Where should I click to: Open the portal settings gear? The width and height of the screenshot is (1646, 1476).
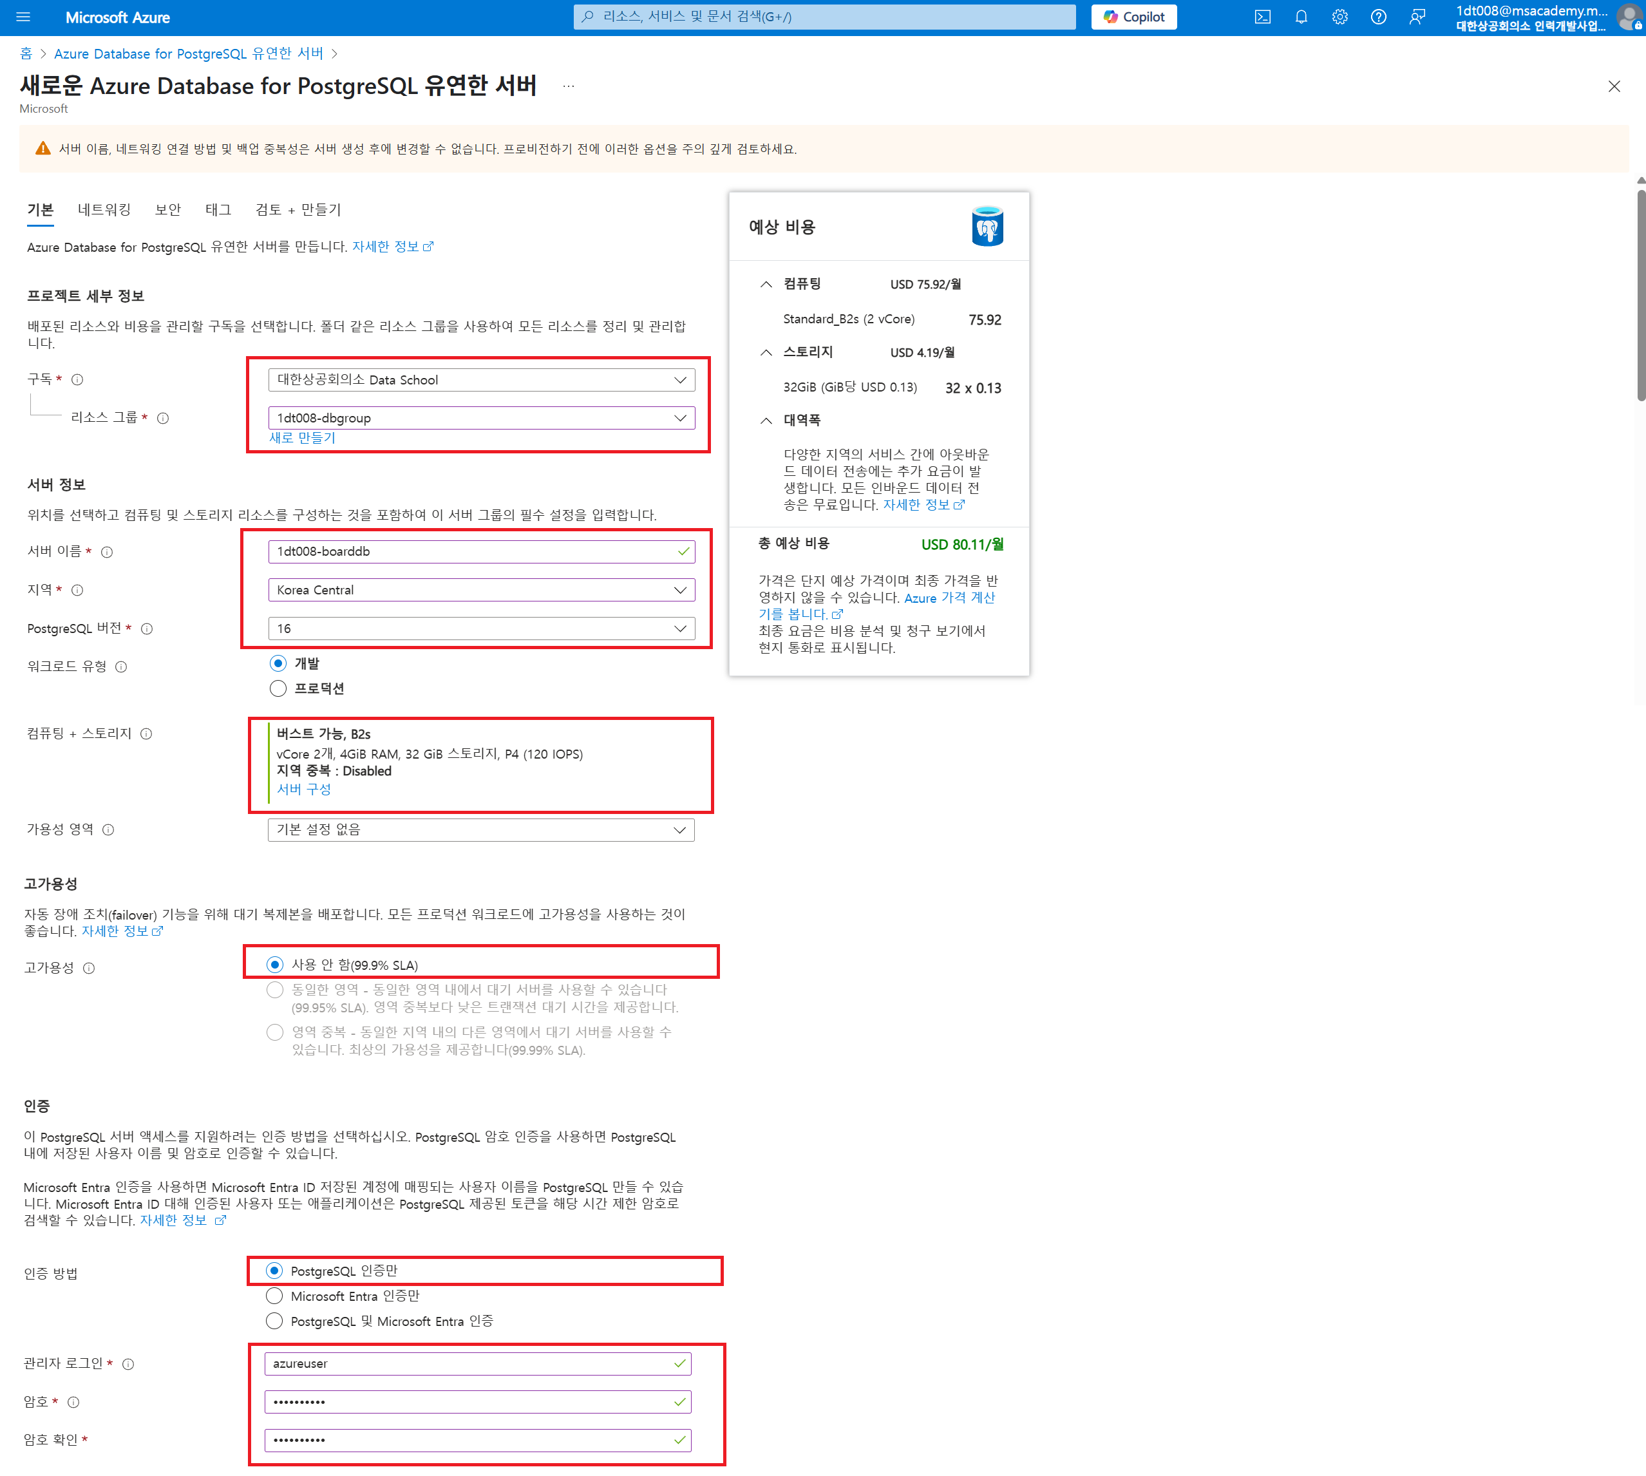point(1339,17)
